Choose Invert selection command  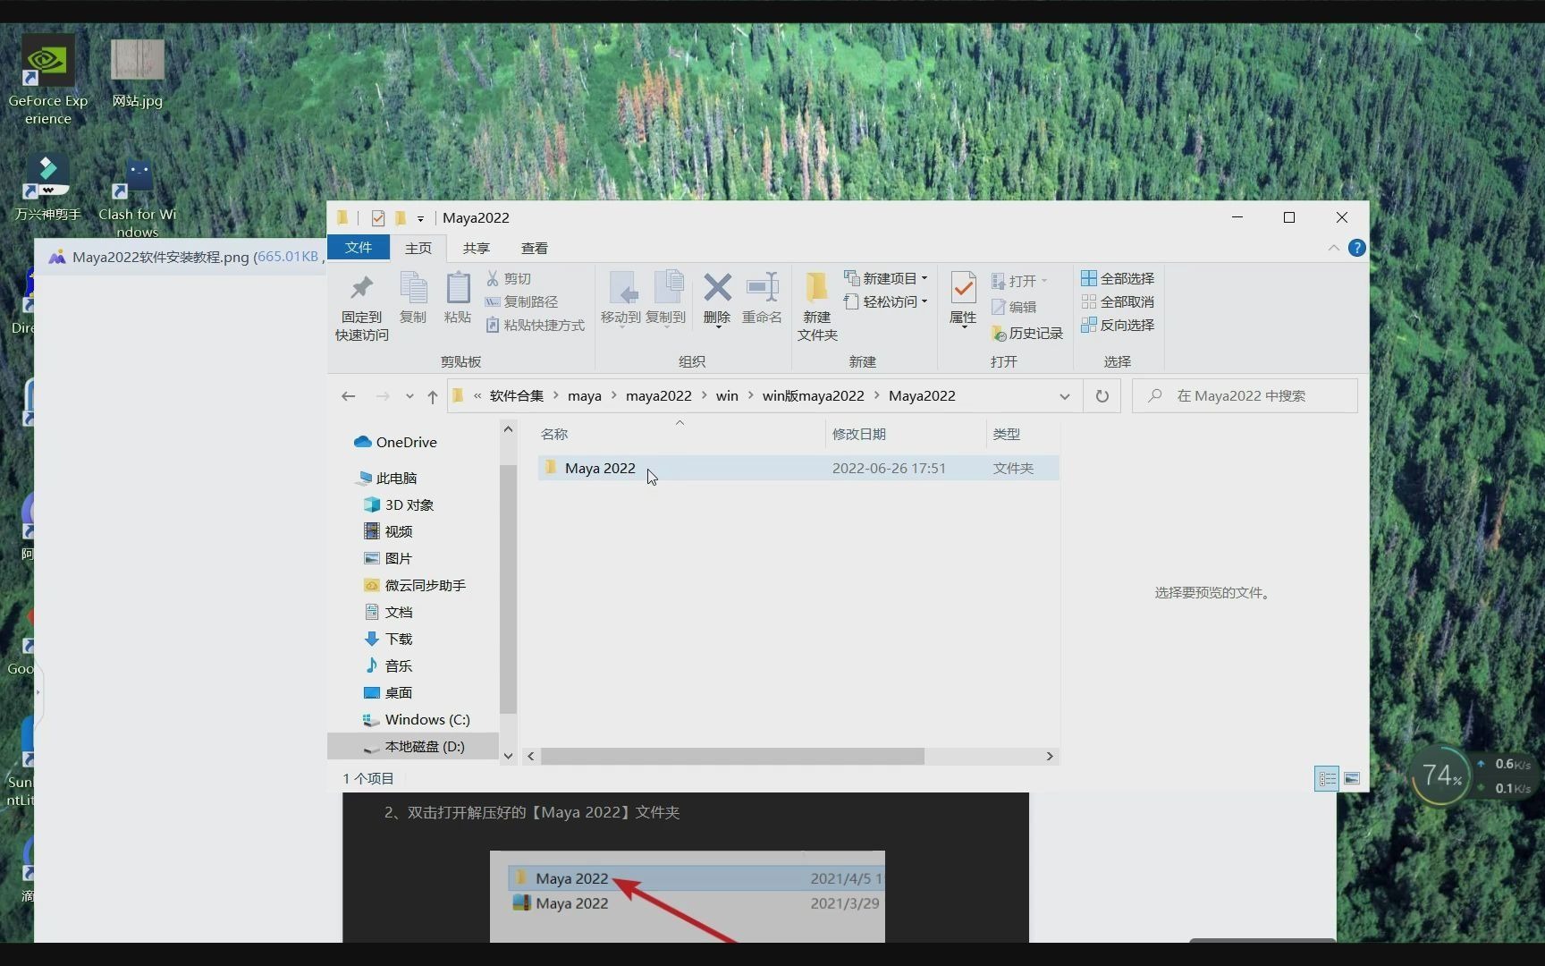click(x=1118, y=326)
